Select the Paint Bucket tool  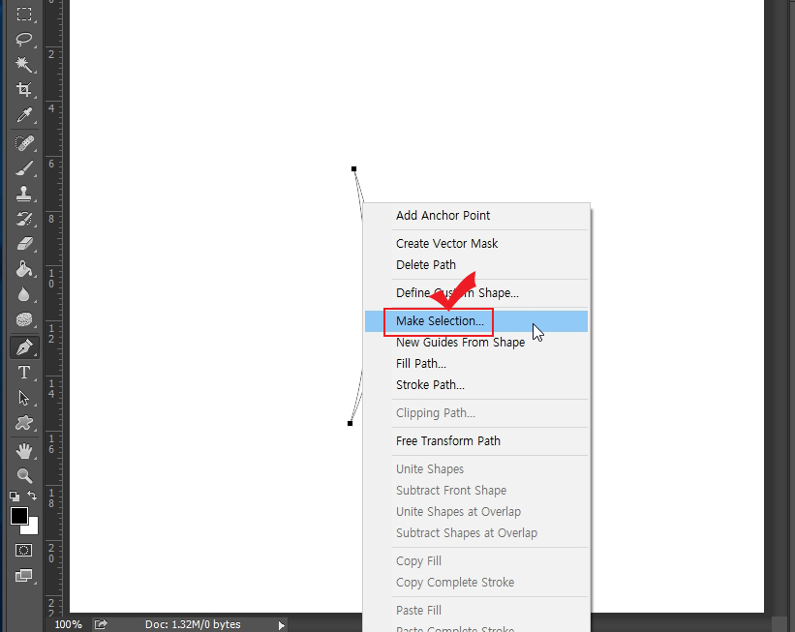pos(24,269)
